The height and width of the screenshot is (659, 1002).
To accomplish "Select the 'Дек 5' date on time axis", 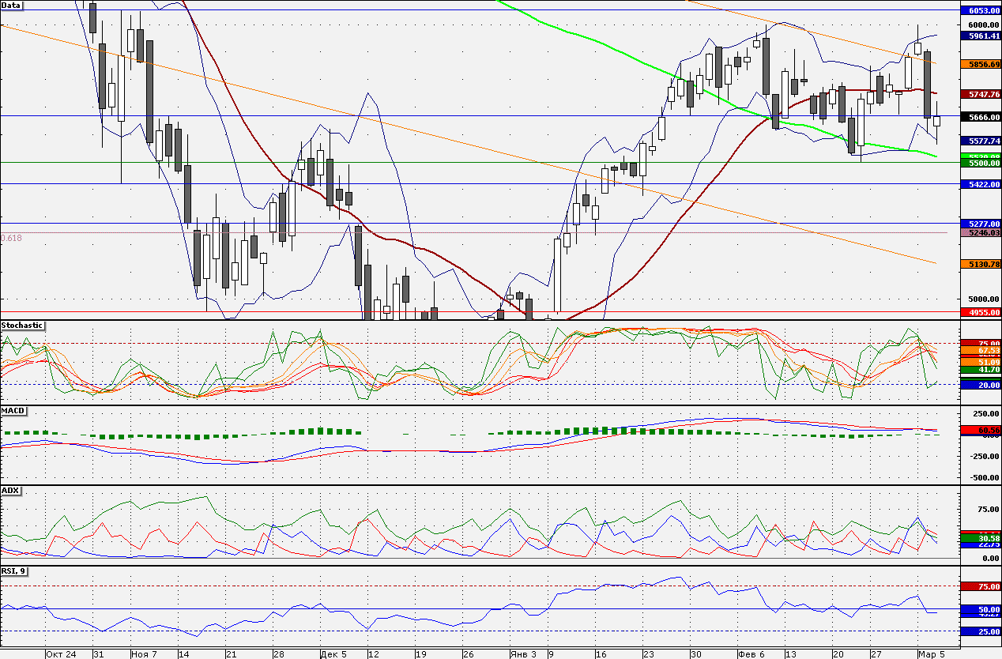I will point(334,654).
